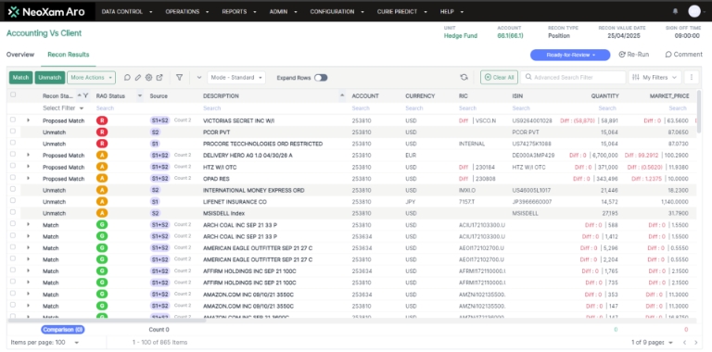
Task: Click S1 source badge in LIFENET INSURANCE row
Action: coord(156,201)
